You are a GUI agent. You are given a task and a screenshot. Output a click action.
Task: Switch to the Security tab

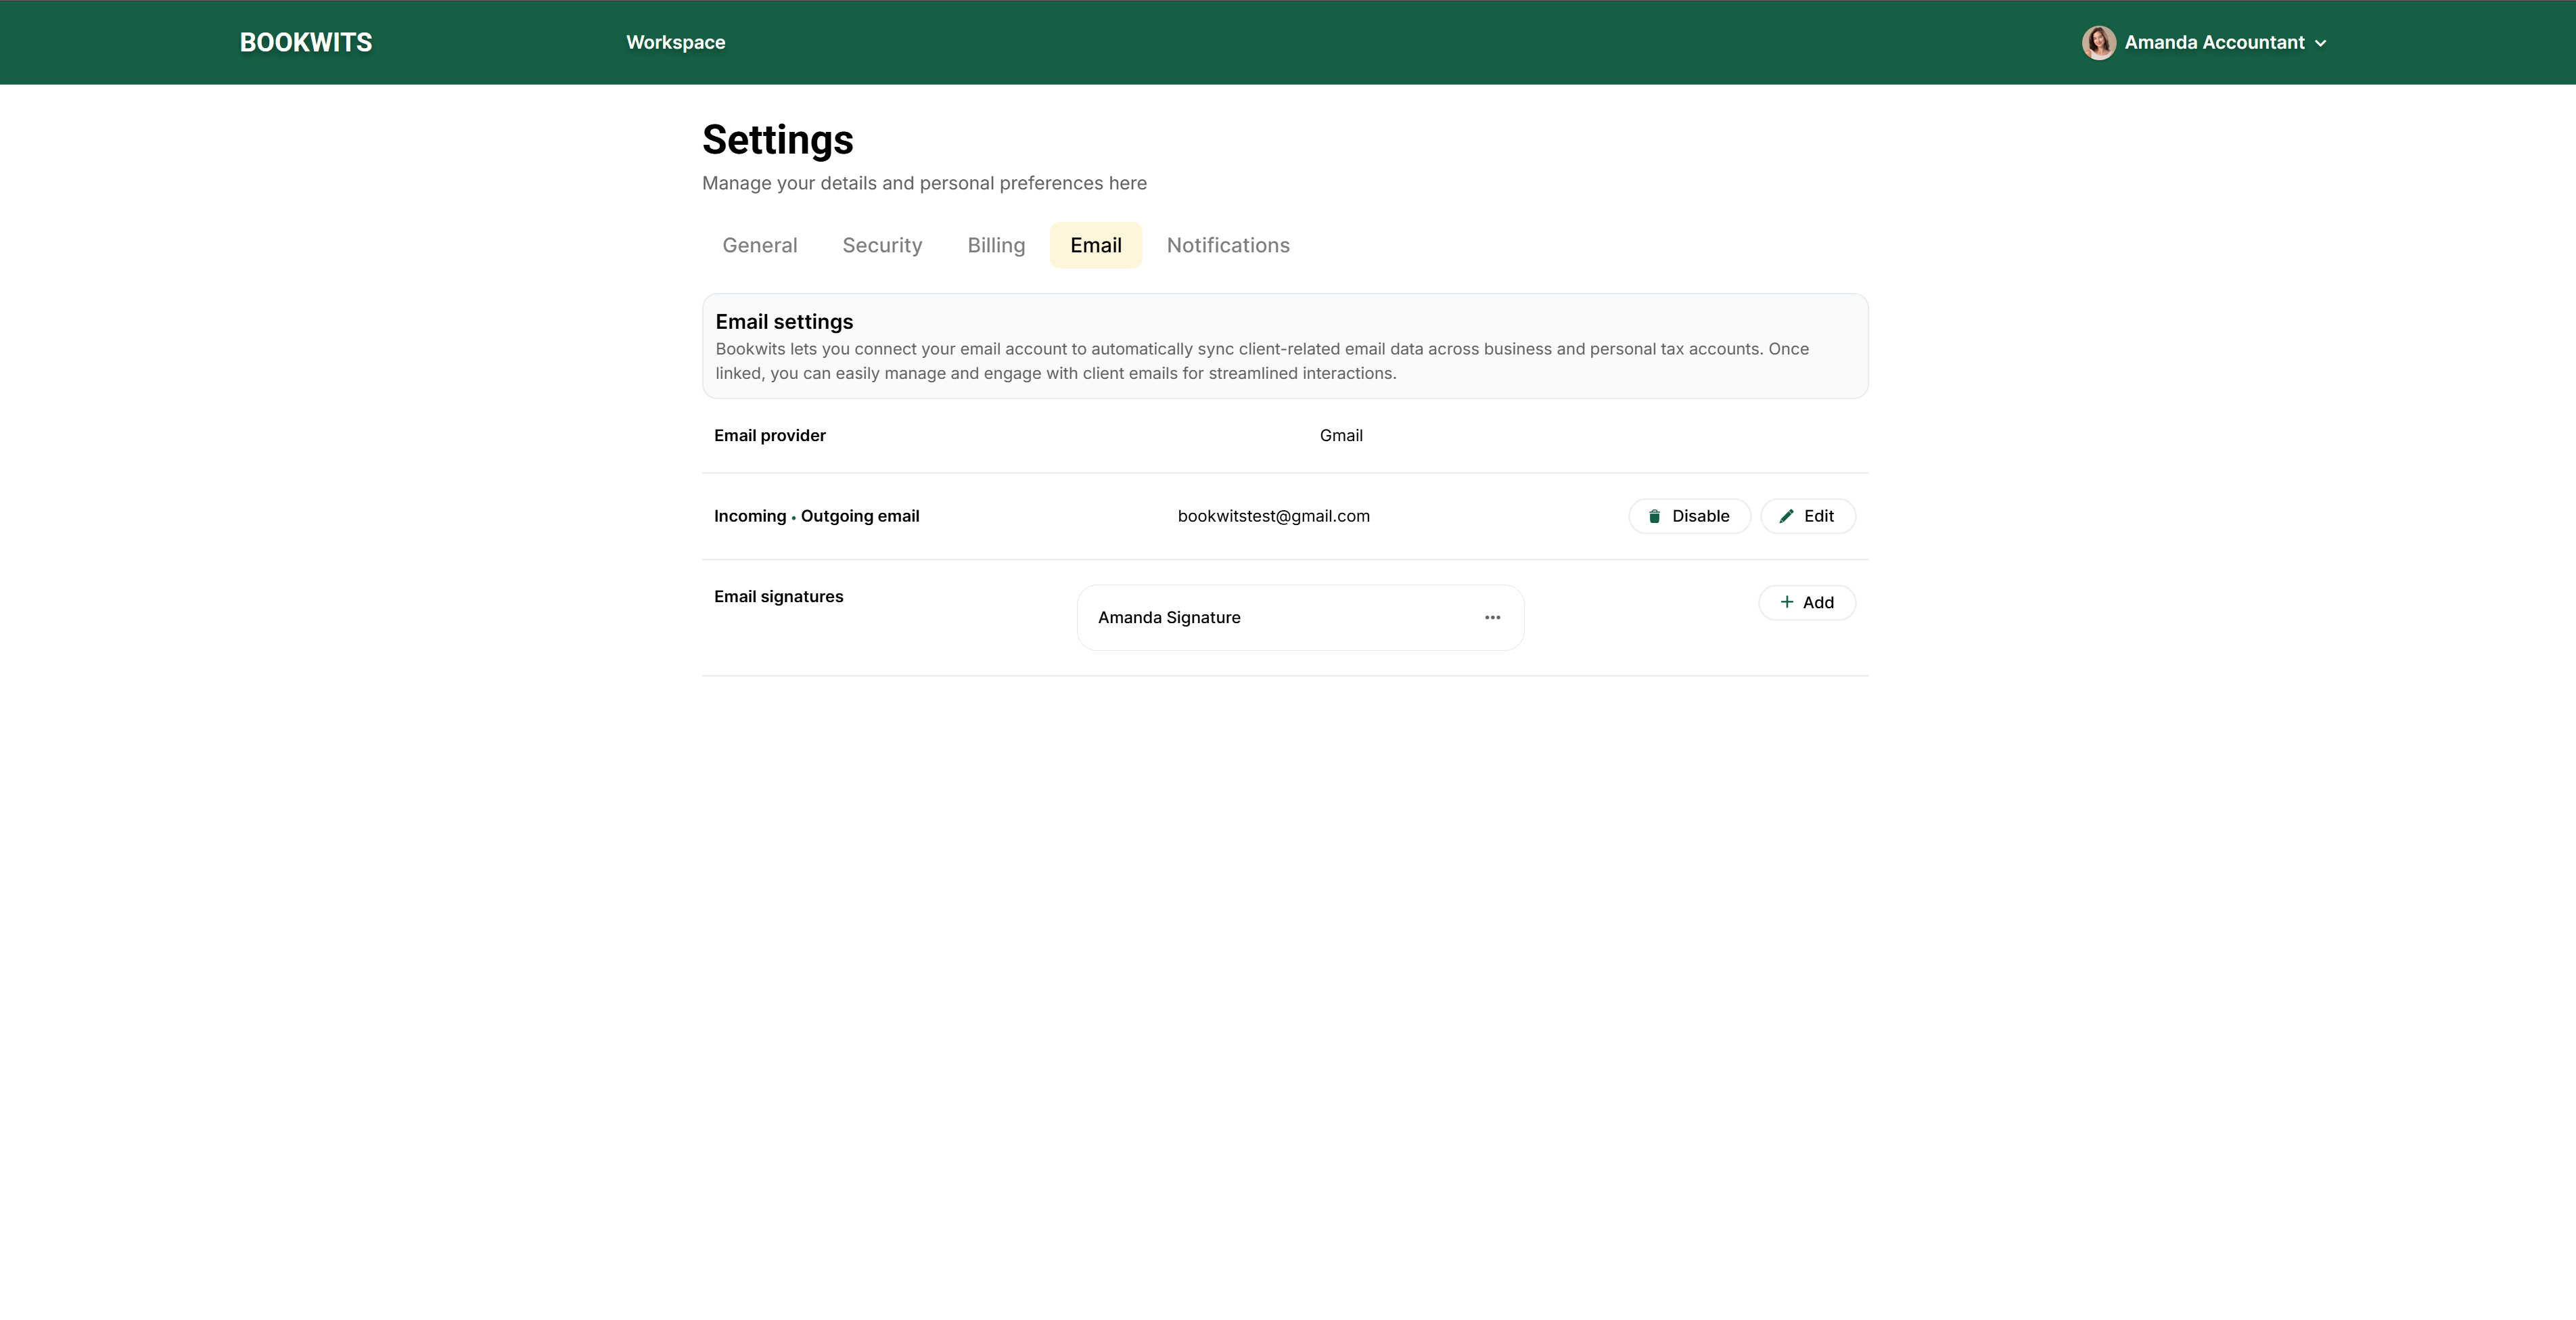pyautogui.click(x=881, y=245)
